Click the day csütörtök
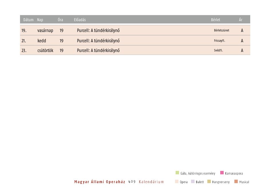Image resolution: width=270 pixels, height=194 pixels. (x=45, y=51)
